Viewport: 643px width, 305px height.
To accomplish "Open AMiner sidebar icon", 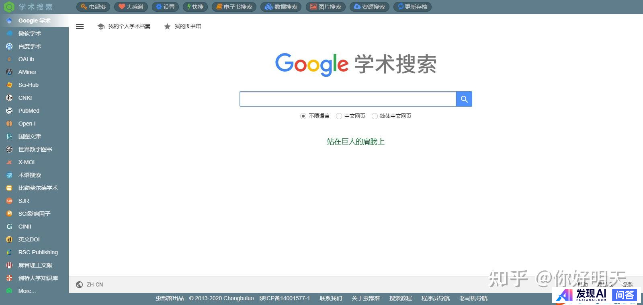I will point(9,72).
